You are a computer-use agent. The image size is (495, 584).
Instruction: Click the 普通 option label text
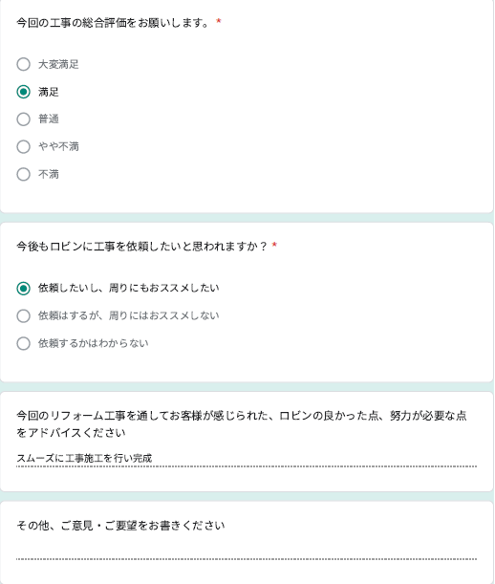49,119
